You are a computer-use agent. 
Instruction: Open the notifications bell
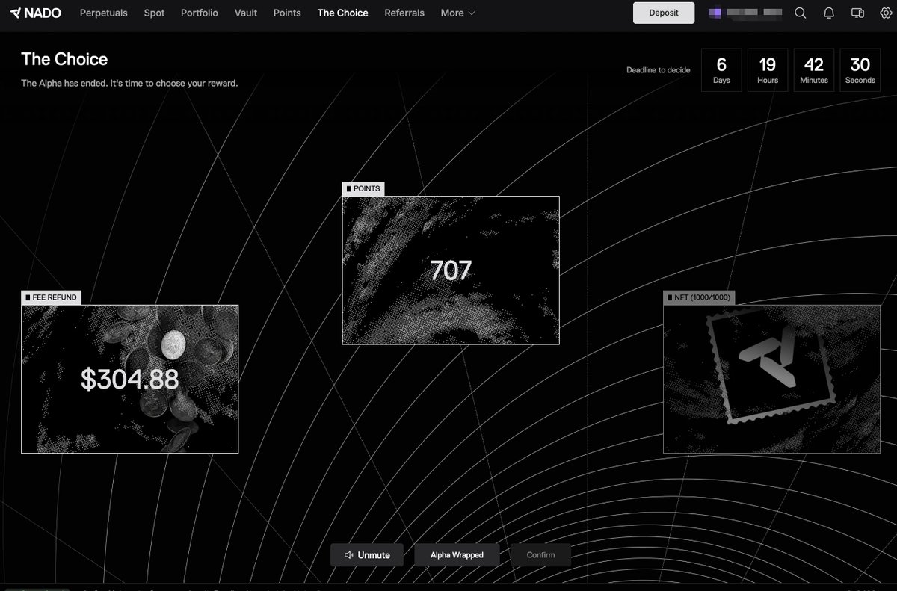pos(829,13)
